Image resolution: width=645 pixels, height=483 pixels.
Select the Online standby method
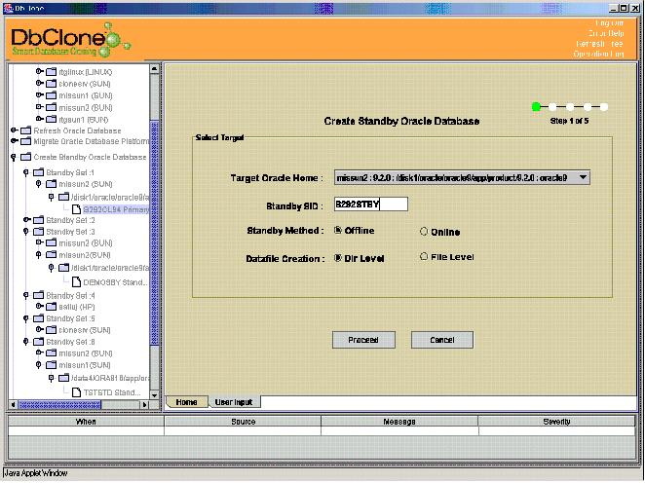tap(424, 232)
